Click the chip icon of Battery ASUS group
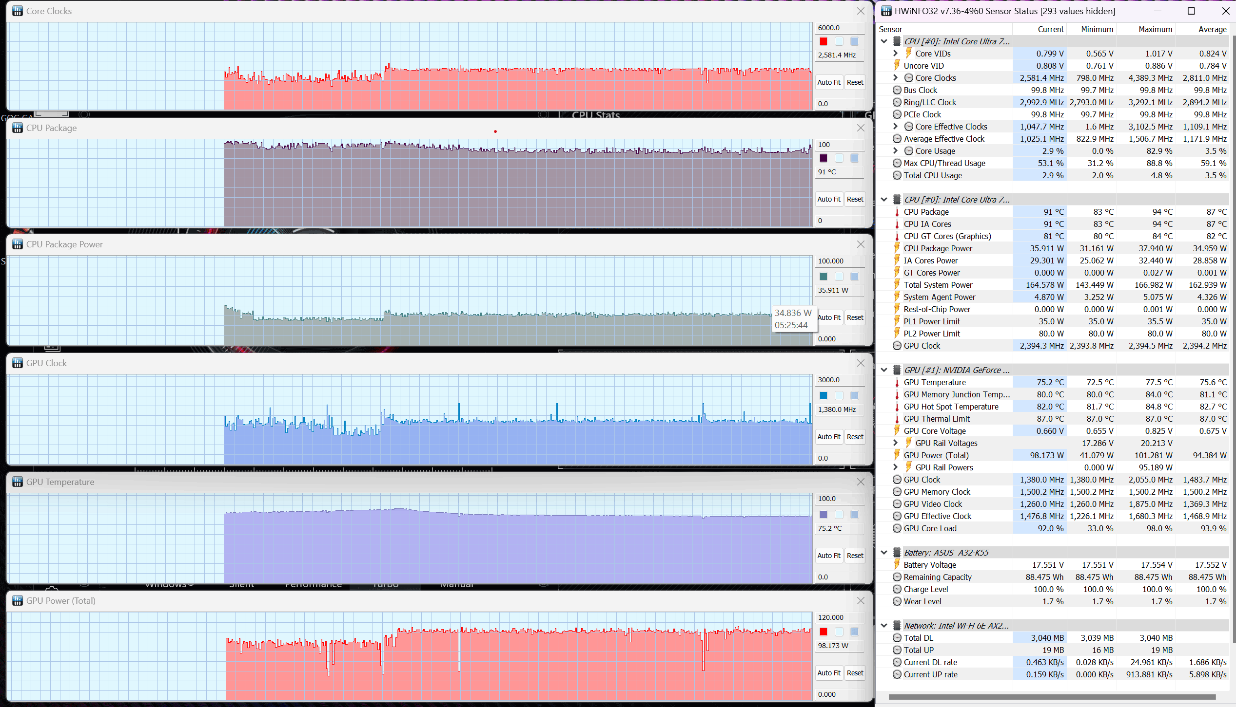Screen dimensions: 1236x707 pyautogui.click(x=897, y=553)
